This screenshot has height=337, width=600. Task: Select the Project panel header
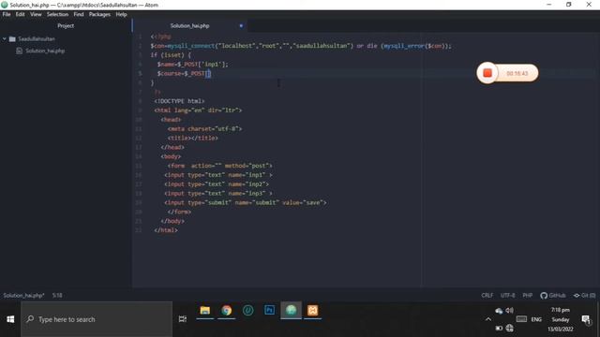(66, 26)
